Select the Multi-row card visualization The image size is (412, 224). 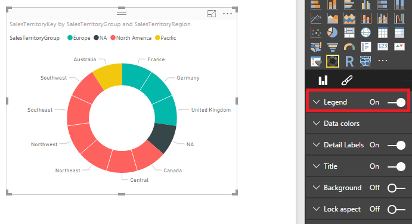point(366,47)
